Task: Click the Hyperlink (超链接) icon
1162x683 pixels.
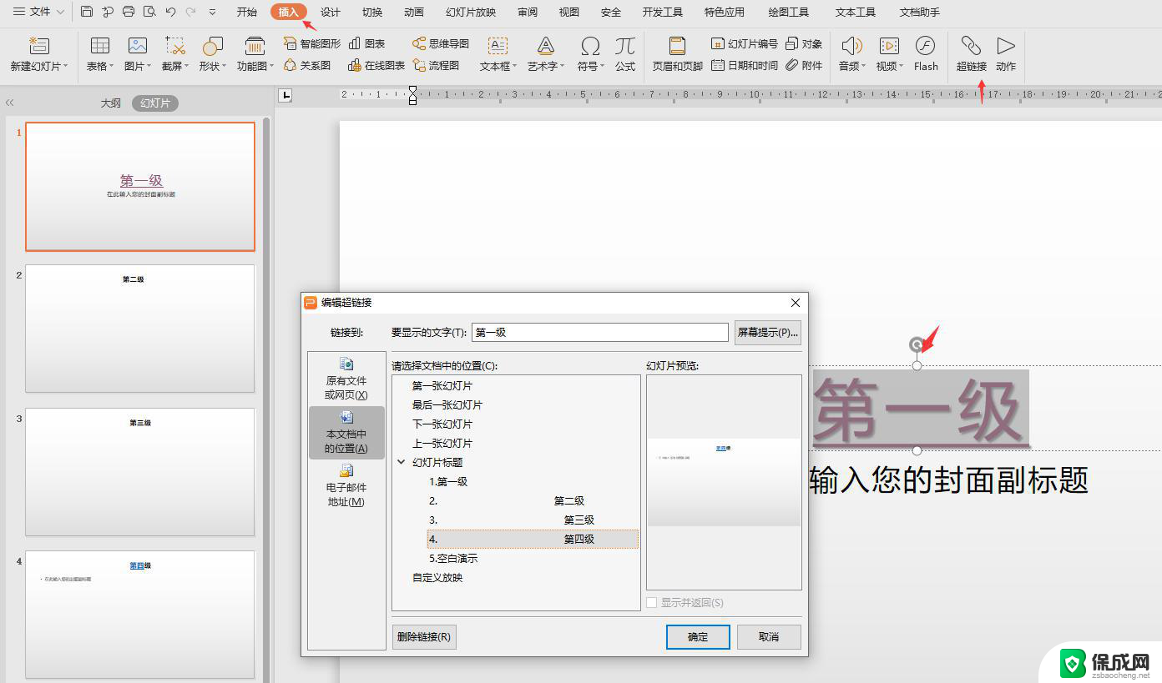Action: pyautogui.click(x=971, y=46)
